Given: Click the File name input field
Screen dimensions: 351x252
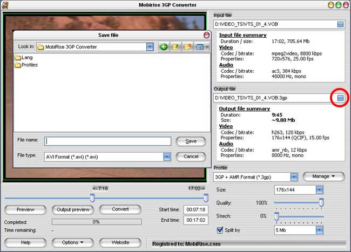Looking at the screenshot, I should (x=107, y=141).
